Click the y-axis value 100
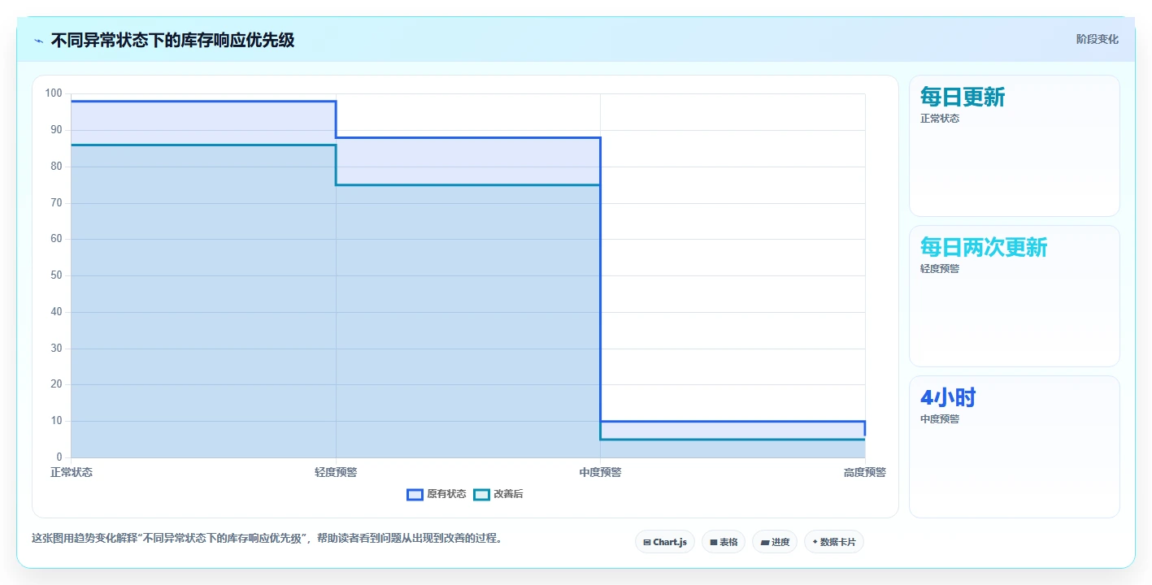Image resolution: width=1152 pixels, height=585 pixels. point(54,93)
